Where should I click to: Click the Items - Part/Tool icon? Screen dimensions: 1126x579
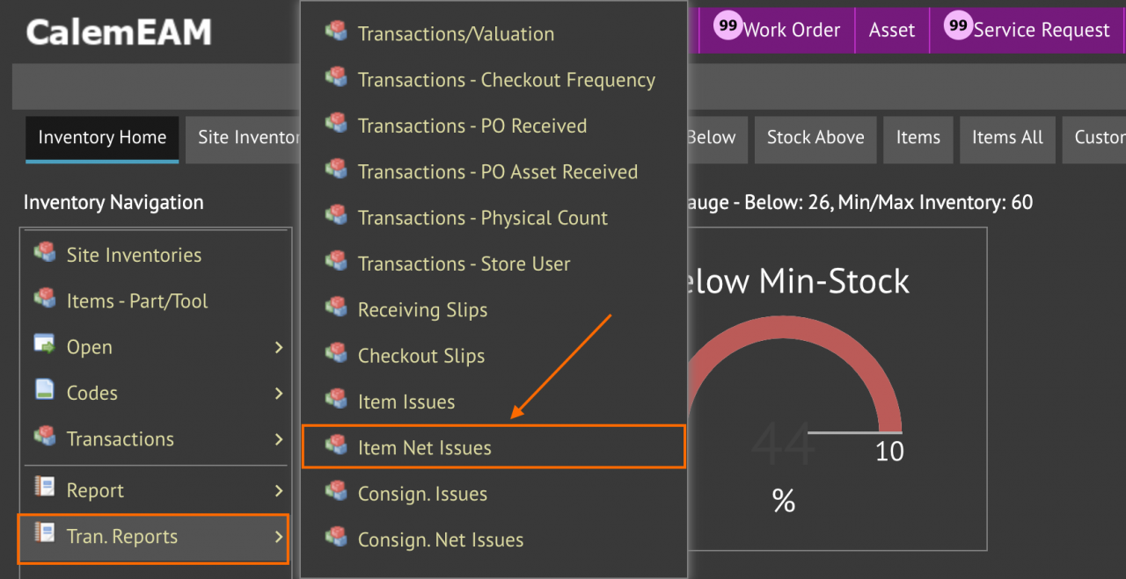[x=44, y=299]
